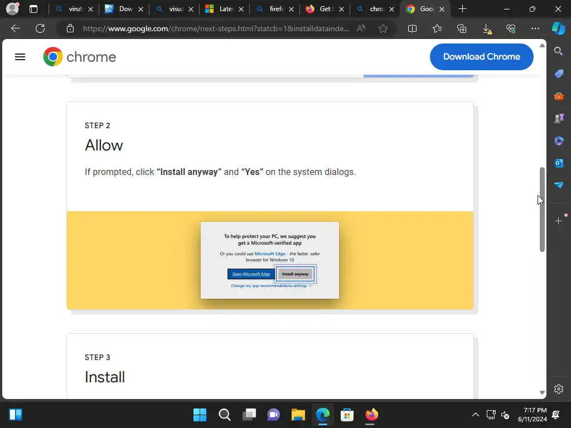Open the Chrome page hamburger menu

[x=20, y=57]
